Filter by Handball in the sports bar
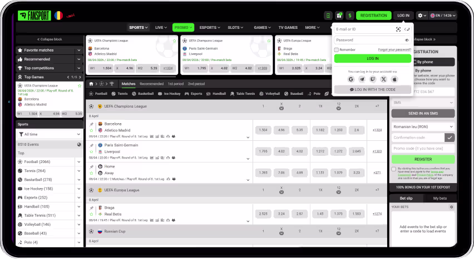This screenshot has height=259, width=474. coord(216,94)
